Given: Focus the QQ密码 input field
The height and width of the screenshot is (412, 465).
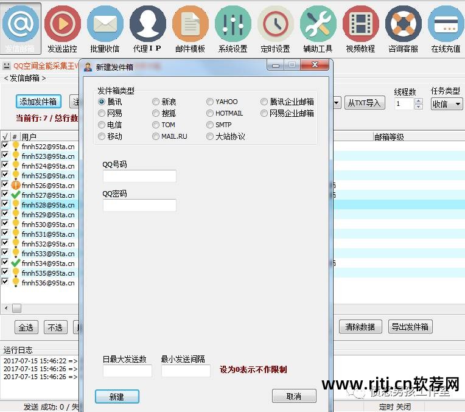Looking at the screenshot, I should [139, 205].
